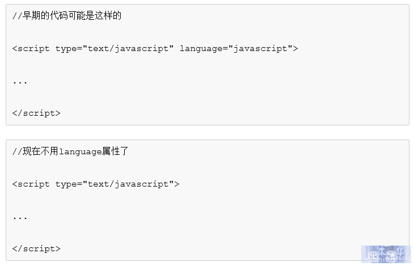This screenshot has height=266, width=414.
Task: Click the first closing </script> tag
Action: click(x=36, y=113)
